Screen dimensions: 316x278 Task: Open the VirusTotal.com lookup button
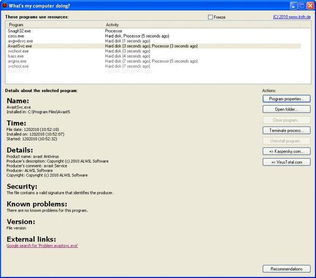coord(286,162)
